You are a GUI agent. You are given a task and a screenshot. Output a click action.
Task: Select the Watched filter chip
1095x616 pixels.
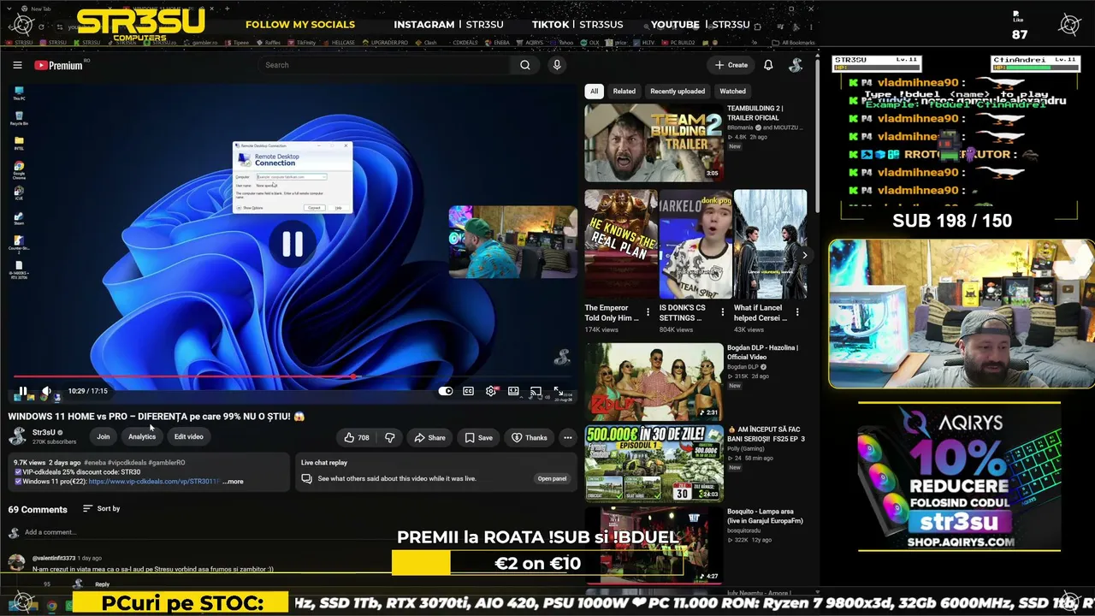pyautogui.click(x=732, y=91)
